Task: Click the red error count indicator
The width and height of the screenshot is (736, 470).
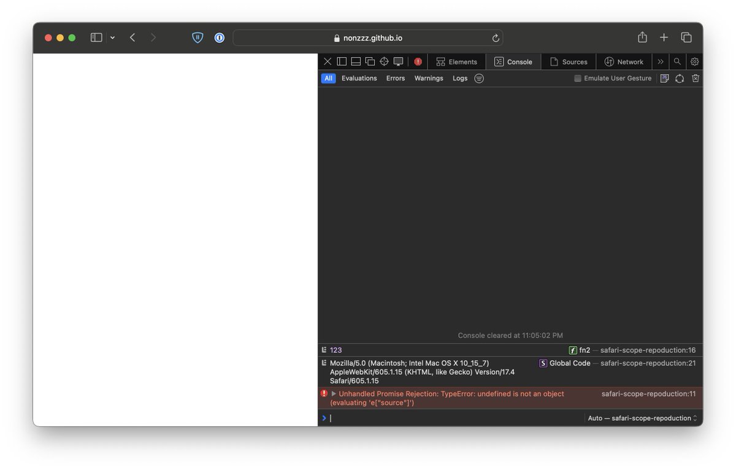Action: coord(418,61)
